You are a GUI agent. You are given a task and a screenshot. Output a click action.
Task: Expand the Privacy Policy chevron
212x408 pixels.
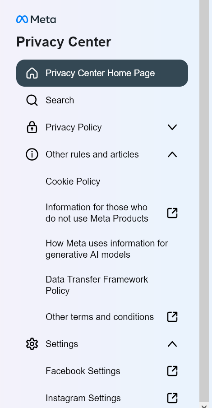coord(172,127)
